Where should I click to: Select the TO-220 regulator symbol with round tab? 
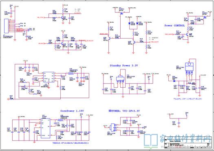[x=189, y=68]
